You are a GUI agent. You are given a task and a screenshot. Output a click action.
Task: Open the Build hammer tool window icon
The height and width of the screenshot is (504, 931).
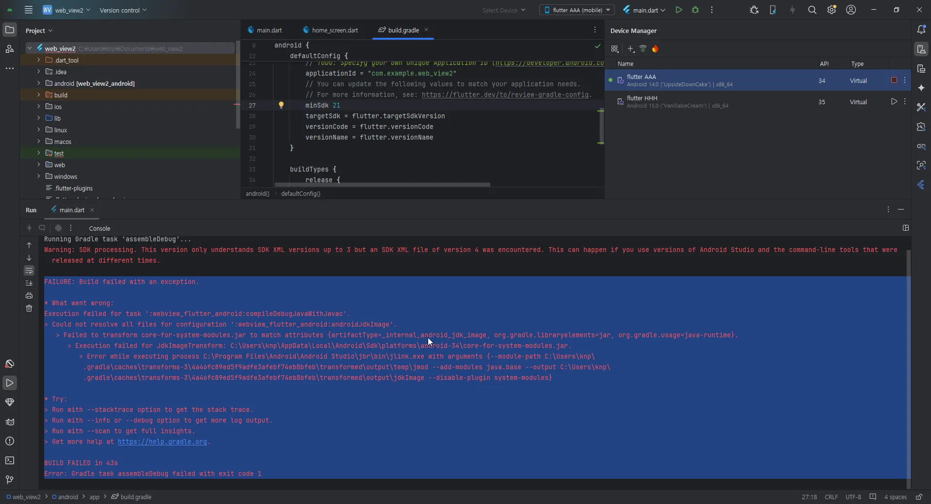9,364
